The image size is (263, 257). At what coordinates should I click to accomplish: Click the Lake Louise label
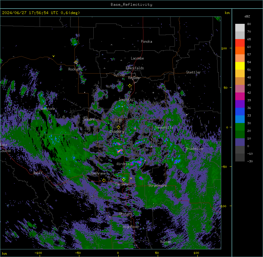pyautogui.click(x=5, y=148)
